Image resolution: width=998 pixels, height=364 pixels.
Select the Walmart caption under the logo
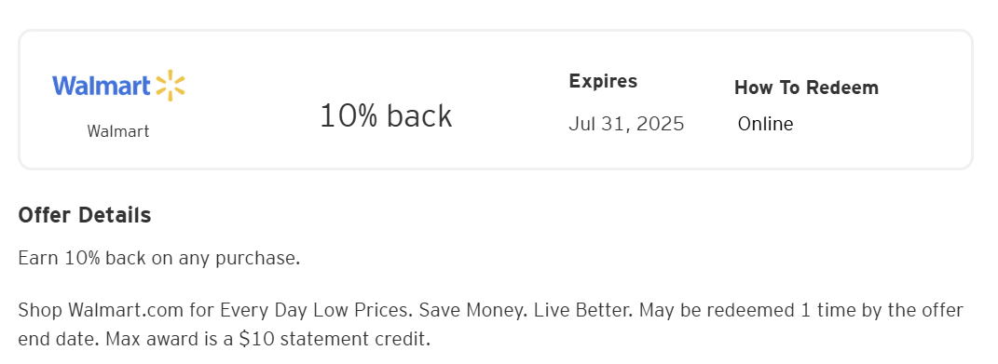pyautogui.click(x=118, y=131)
